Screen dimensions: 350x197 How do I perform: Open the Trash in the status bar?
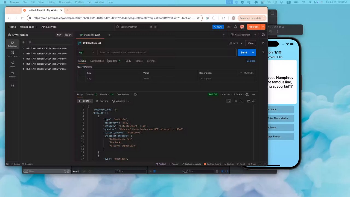click(252, 164)
